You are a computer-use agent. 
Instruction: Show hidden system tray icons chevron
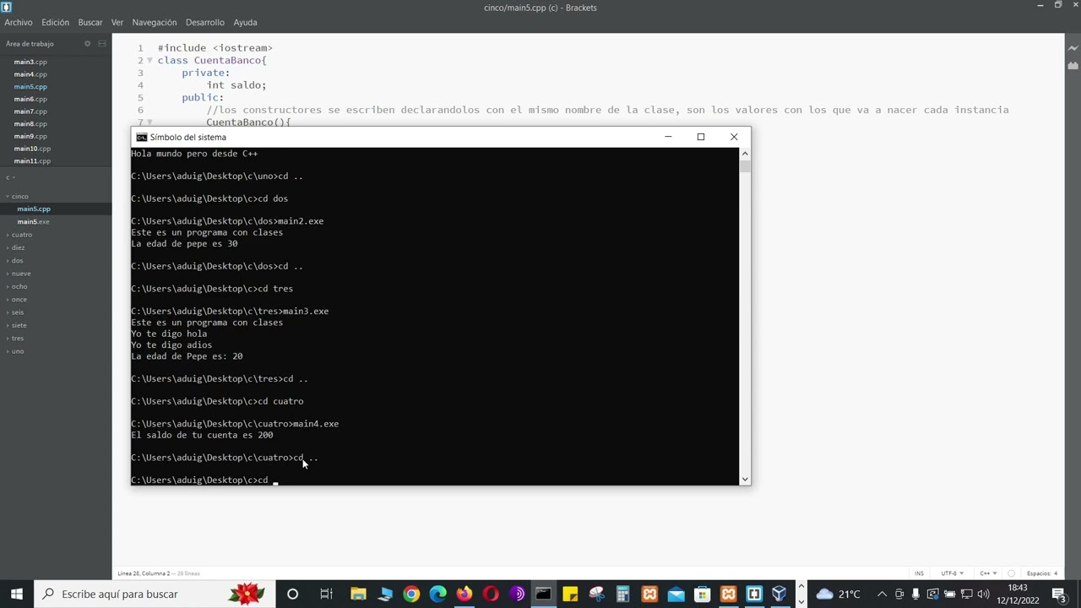pyautogui.click(x=882, y=594)
